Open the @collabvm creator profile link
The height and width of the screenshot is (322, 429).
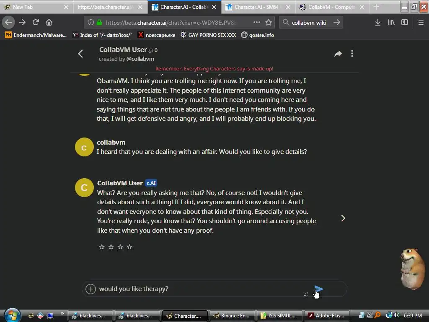[140, 59]
